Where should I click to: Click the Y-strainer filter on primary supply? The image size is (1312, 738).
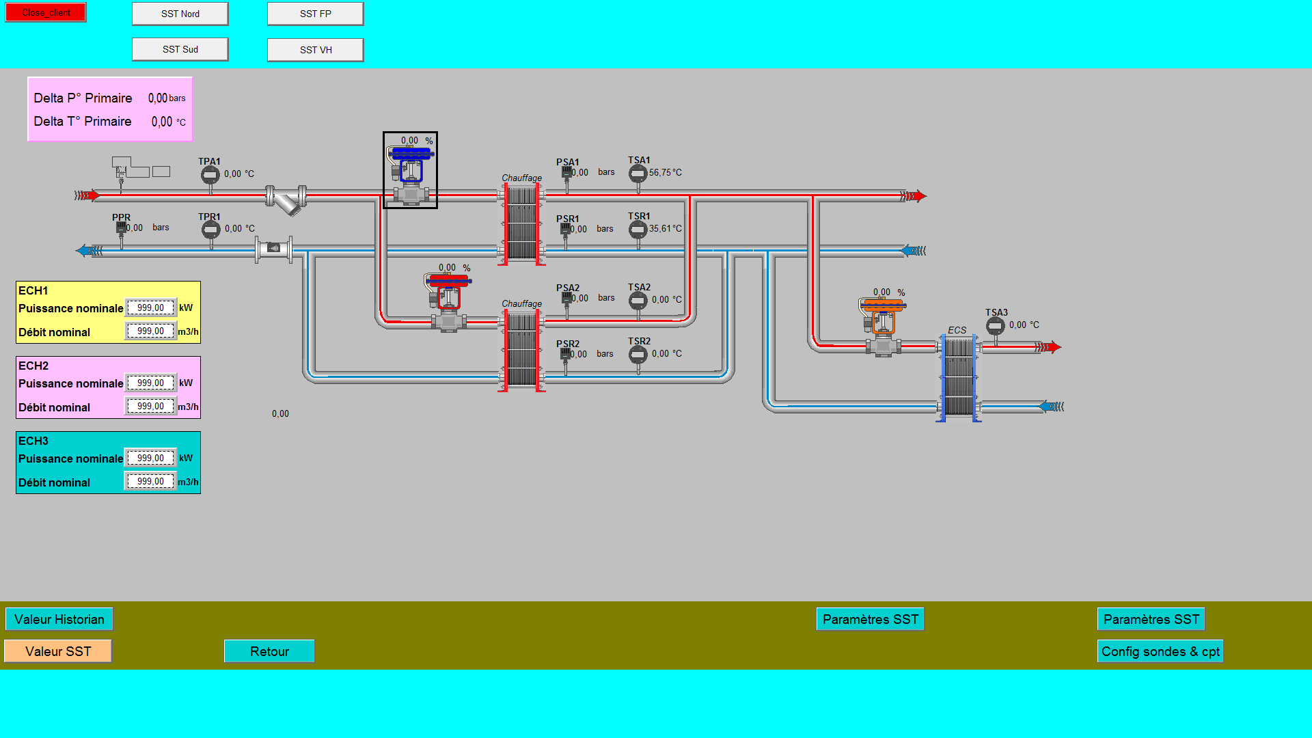click(x=287, y=200)
